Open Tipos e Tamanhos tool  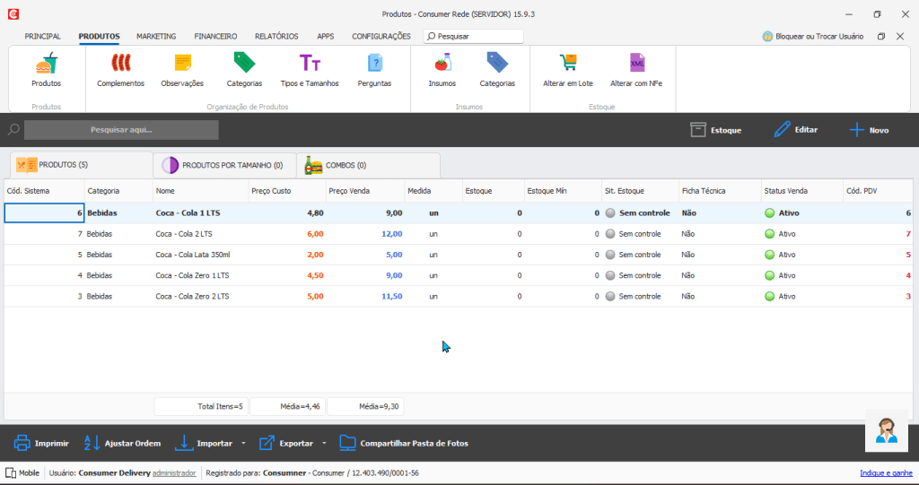pos(310,64)
